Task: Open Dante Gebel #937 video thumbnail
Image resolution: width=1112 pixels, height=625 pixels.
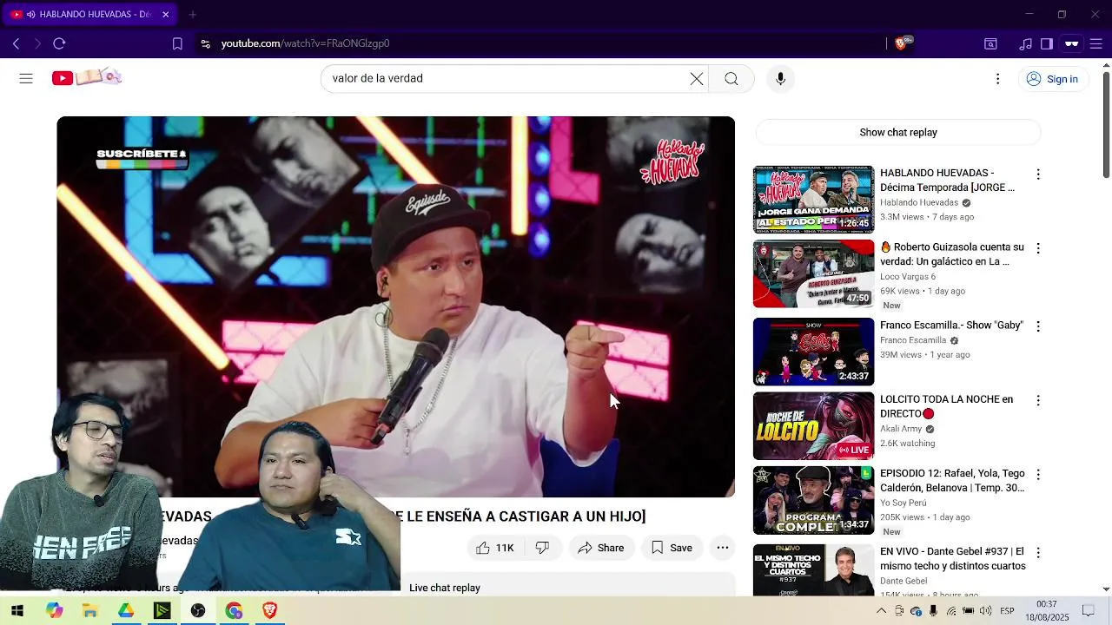Action: tap(813, 570)
